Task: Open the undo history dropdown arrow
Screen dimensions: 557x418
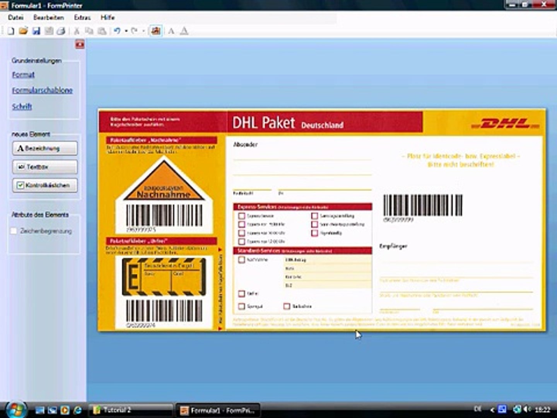Action: pyautogui.click(x=126, y=31)
